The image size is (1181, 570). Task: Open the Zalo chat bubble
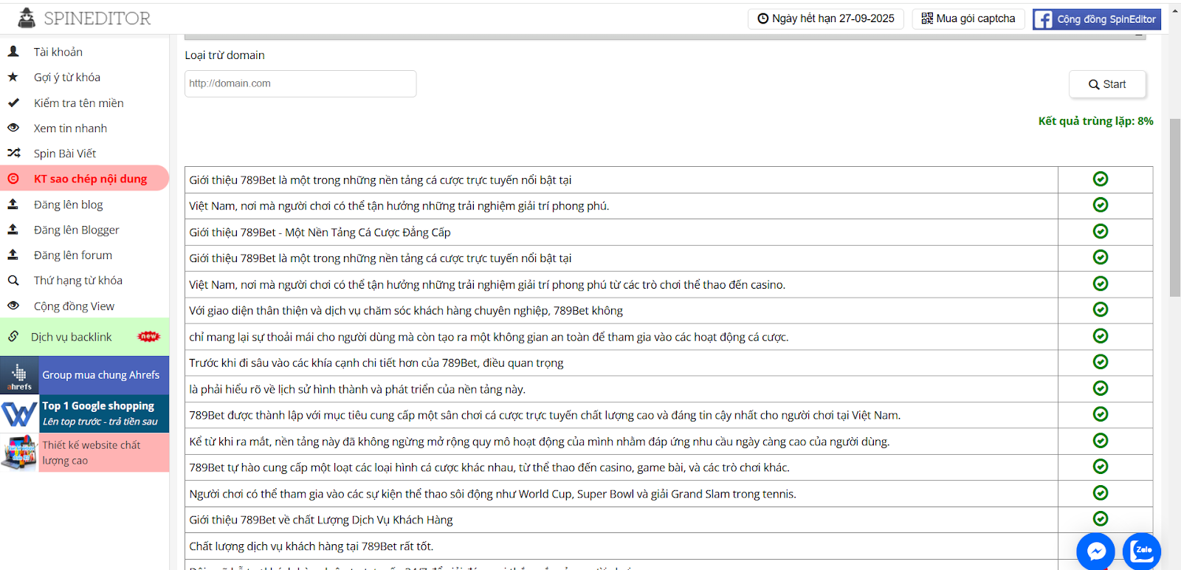click(1142, 551)
